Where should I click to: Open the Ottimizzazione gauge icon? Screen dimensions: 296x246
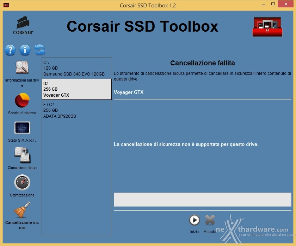pyautogui.click(x=22, y=182)
